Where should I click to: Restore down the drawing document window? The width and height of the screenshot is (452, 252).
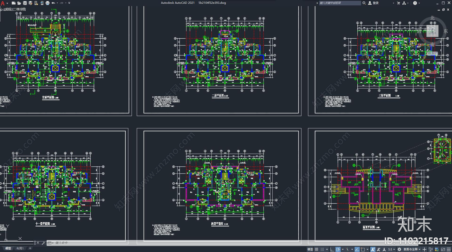pos(444,10)
